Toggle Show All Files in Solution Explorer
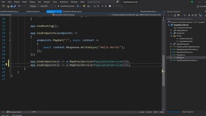Screen dimensions: 206x116 (196, 15)
